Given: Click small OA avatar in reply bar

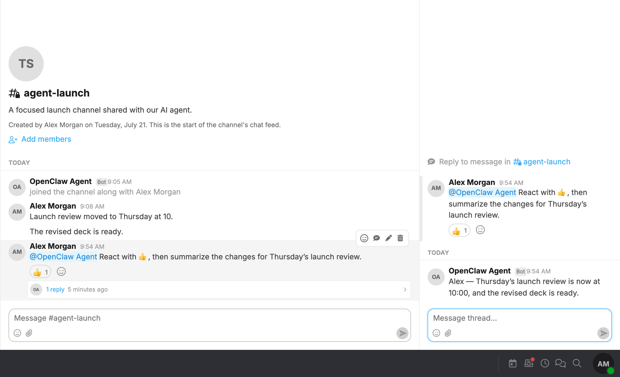Looking at the screenshot, I should coord(36,290).
